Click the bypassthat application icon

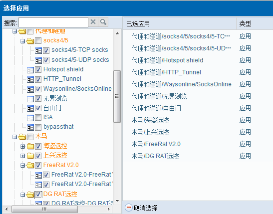coord(30,127)
